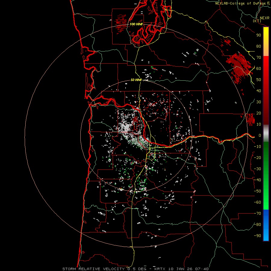Select the positive 80 knot scale label
Image resolution: width=271 pixels, height=271 pixels.
point(259,46)
